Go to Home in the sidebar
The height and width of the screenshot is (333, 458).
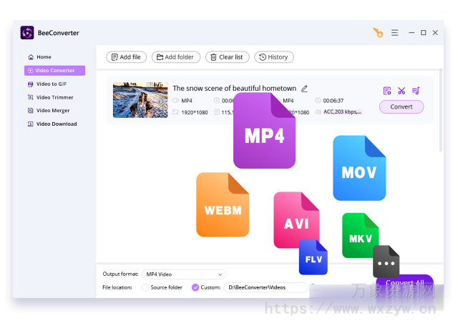point(44,57)
